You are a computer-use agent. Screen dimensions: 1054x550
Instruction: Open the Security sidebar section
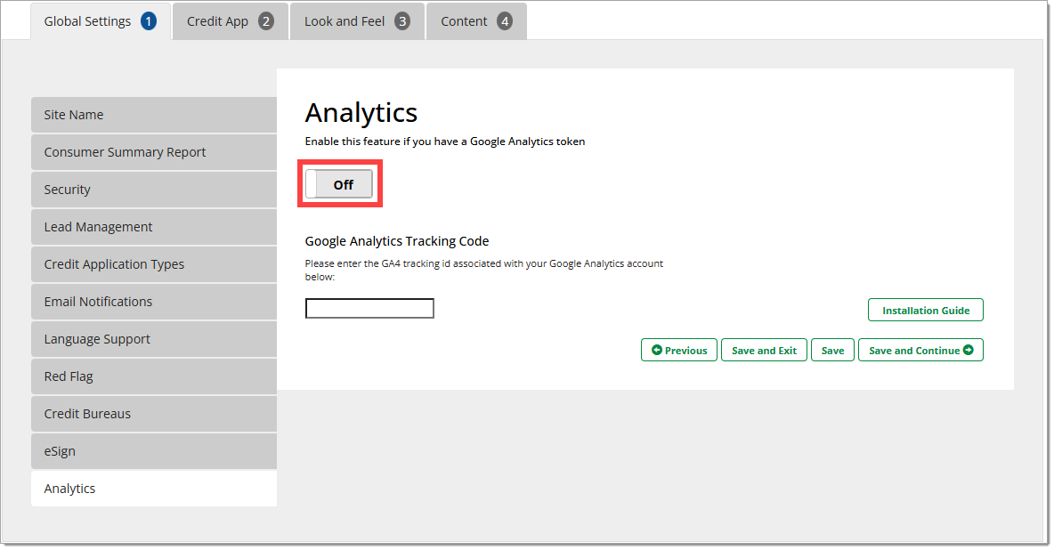[153, 190]
